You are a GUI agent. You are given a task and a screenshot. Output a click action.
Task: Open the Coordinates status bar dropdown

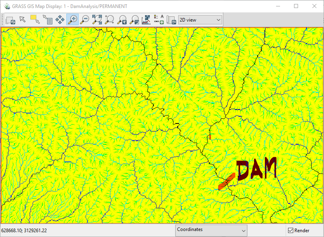(x=211, y=230)
